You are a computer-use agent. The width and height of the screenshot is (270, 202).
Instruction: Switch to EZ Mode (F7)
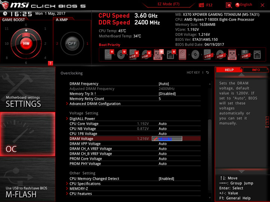(x=168, y=4)
